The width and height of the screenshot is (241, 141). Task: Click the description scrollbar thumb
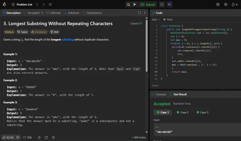[x=146, y=45]
